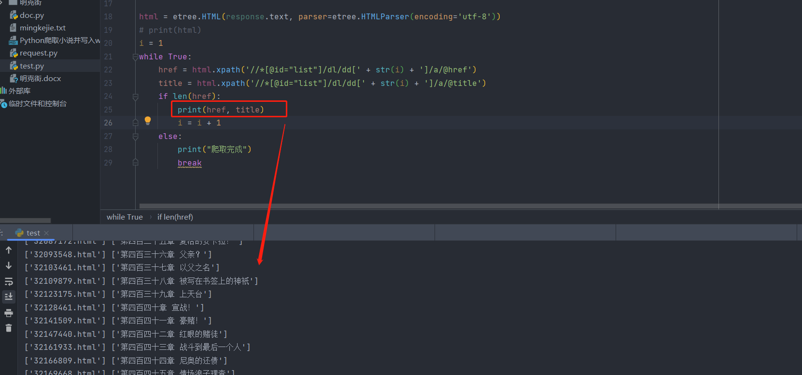This screenshot has width=802, height=375.
Task: Toggle soft-wrap in run console
Action: 9,281
